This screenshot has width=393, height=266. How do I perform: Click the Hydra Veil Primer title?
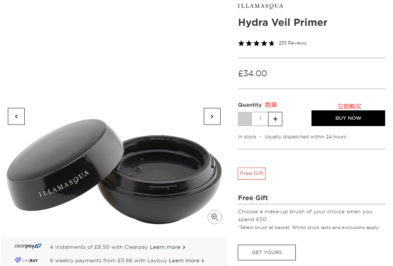click(x=283, y=22)
